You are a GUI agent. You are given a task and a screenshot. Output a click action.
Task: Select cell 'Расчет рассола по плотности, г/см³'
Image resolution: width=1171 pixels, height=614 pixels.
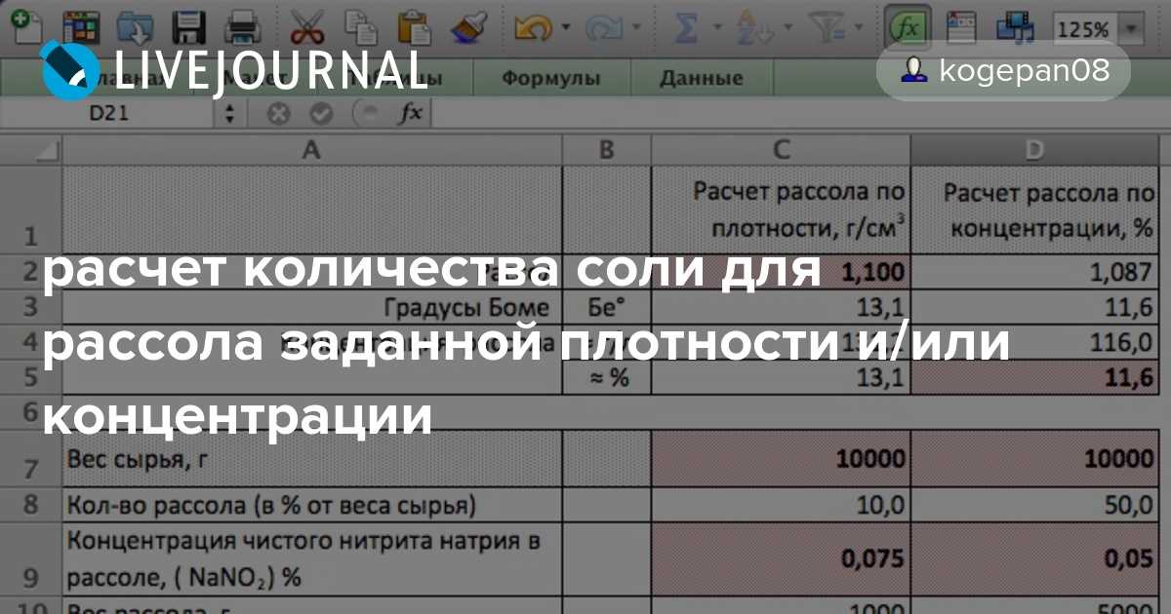pos(781,210)
